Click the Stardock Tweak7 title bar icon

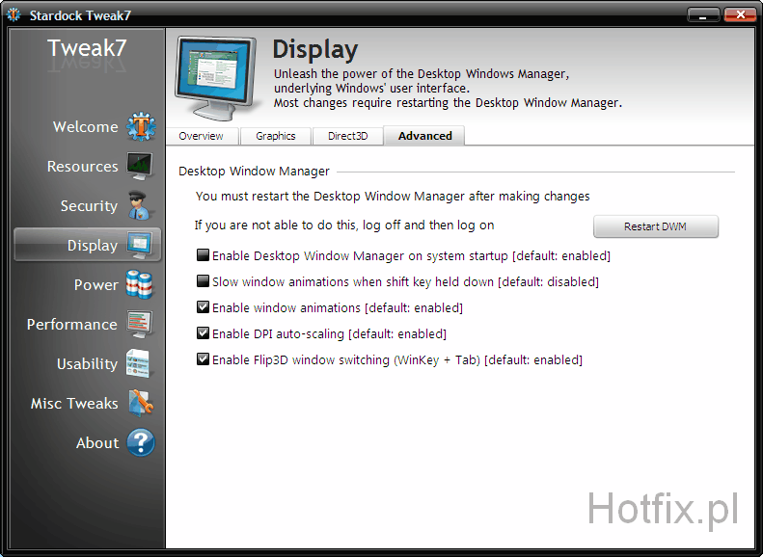[14, 15]
